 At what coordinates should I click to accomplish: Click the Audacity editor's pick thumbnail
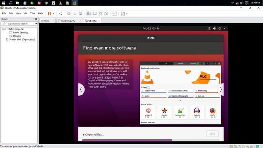(196, 112)
